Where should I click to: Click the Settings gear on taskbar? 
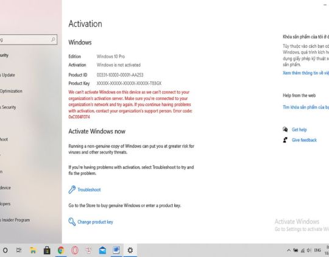tap(130, 250)
